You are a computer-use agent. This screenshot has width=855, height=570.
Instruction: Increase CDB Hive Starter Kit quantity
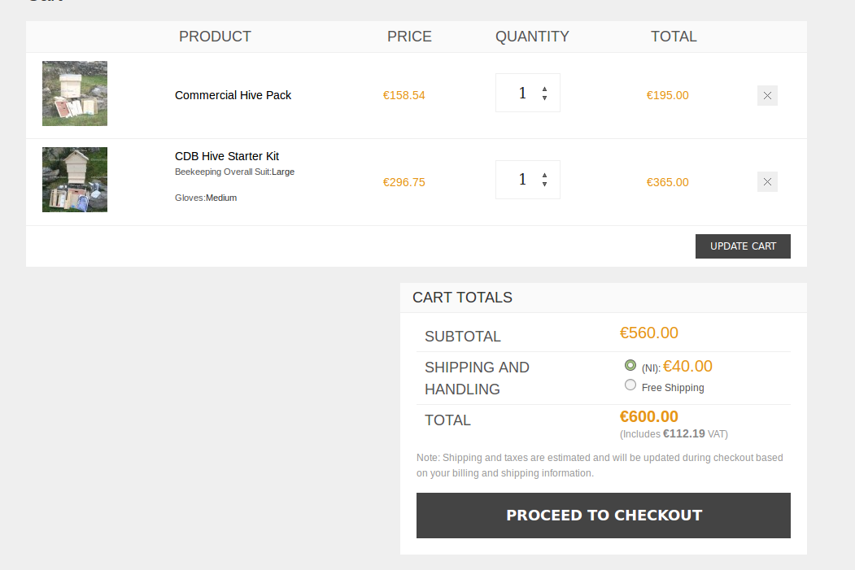[544, 175]
